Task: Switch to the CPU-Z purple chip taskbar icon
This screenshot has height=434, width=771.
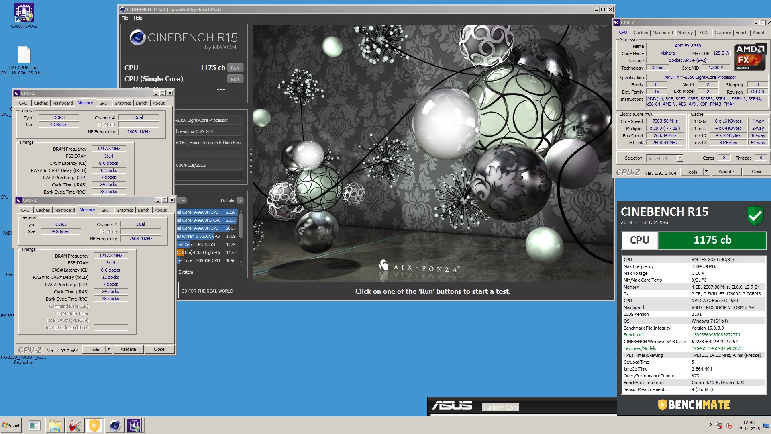Action: tap(134, 426)
